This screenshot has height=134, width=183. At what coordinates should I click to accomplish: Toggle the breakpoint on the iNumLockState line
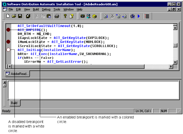pyautogui.click(x=8, y=41)
